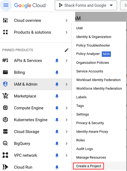
Task: Click the Billing credit card icon
Action: [5, 72]
